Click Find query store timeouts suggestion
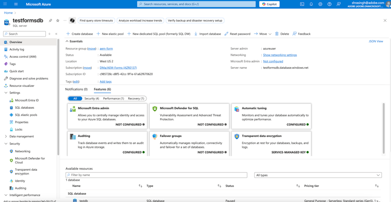391x202 pixels. pyautogui.click(x=96, y=20)
